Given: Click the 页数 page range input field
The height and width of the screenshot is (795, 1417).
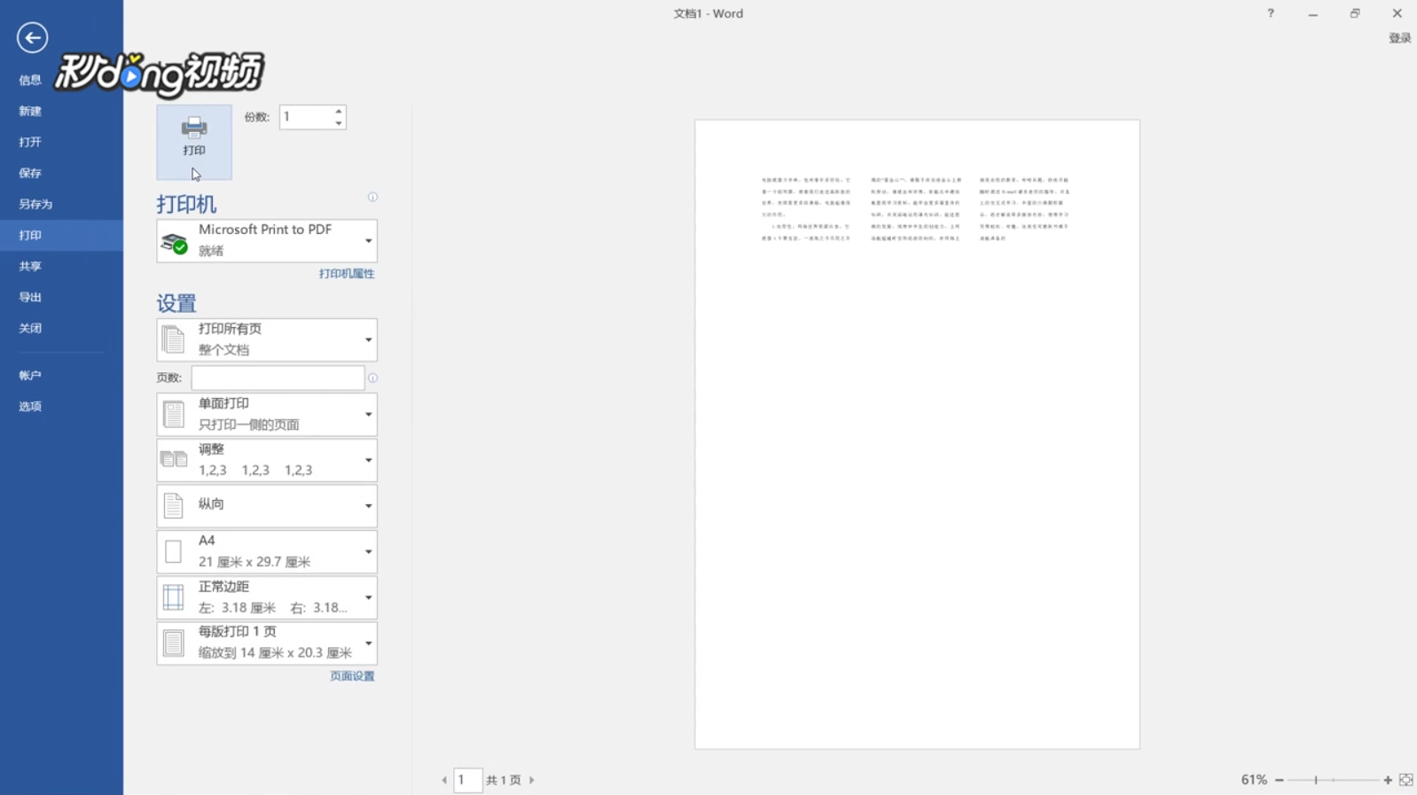Looking at the screenshot, I should pyautogui.click(x=278, y=378).
